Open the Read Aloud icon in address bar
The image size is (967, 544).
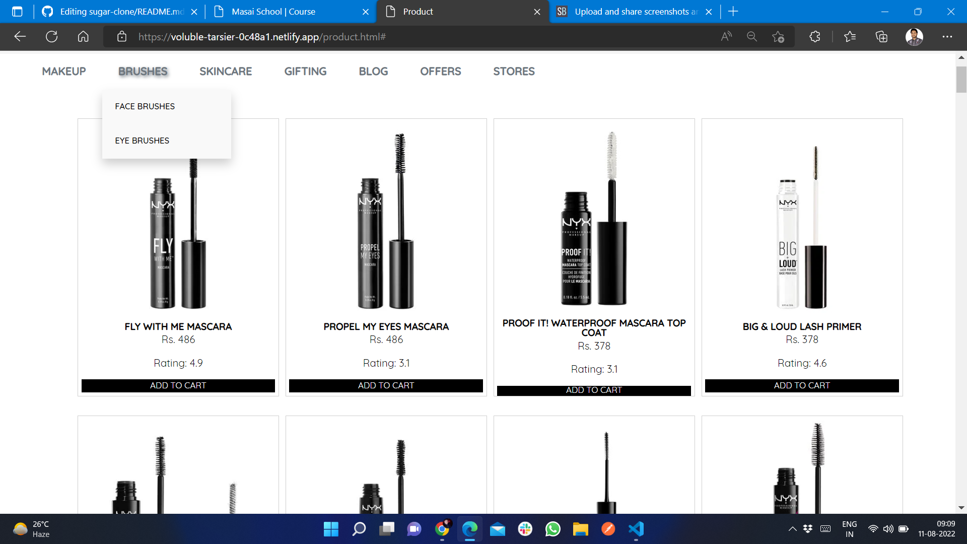726,37
